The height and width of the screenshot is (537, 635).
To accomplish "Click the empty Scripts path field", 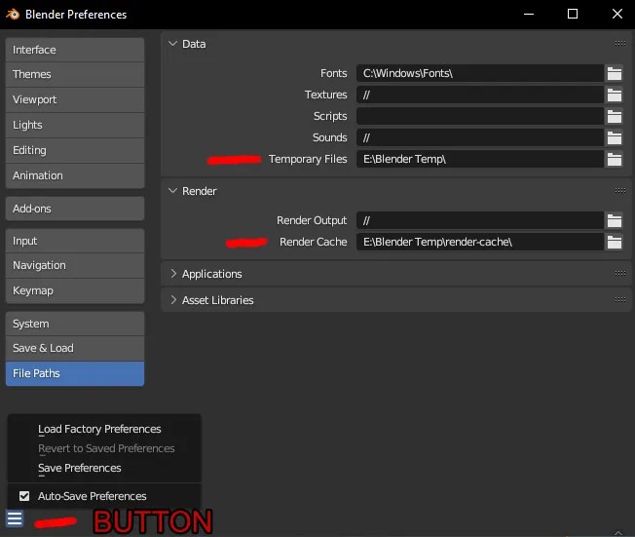I will click(x=480, y=116).
